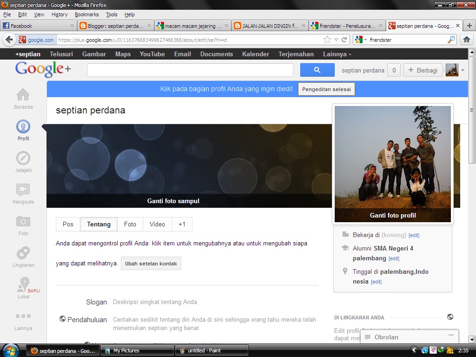
Task: Click Ganti foto profil on photo
Action: [x=393, y=215]
